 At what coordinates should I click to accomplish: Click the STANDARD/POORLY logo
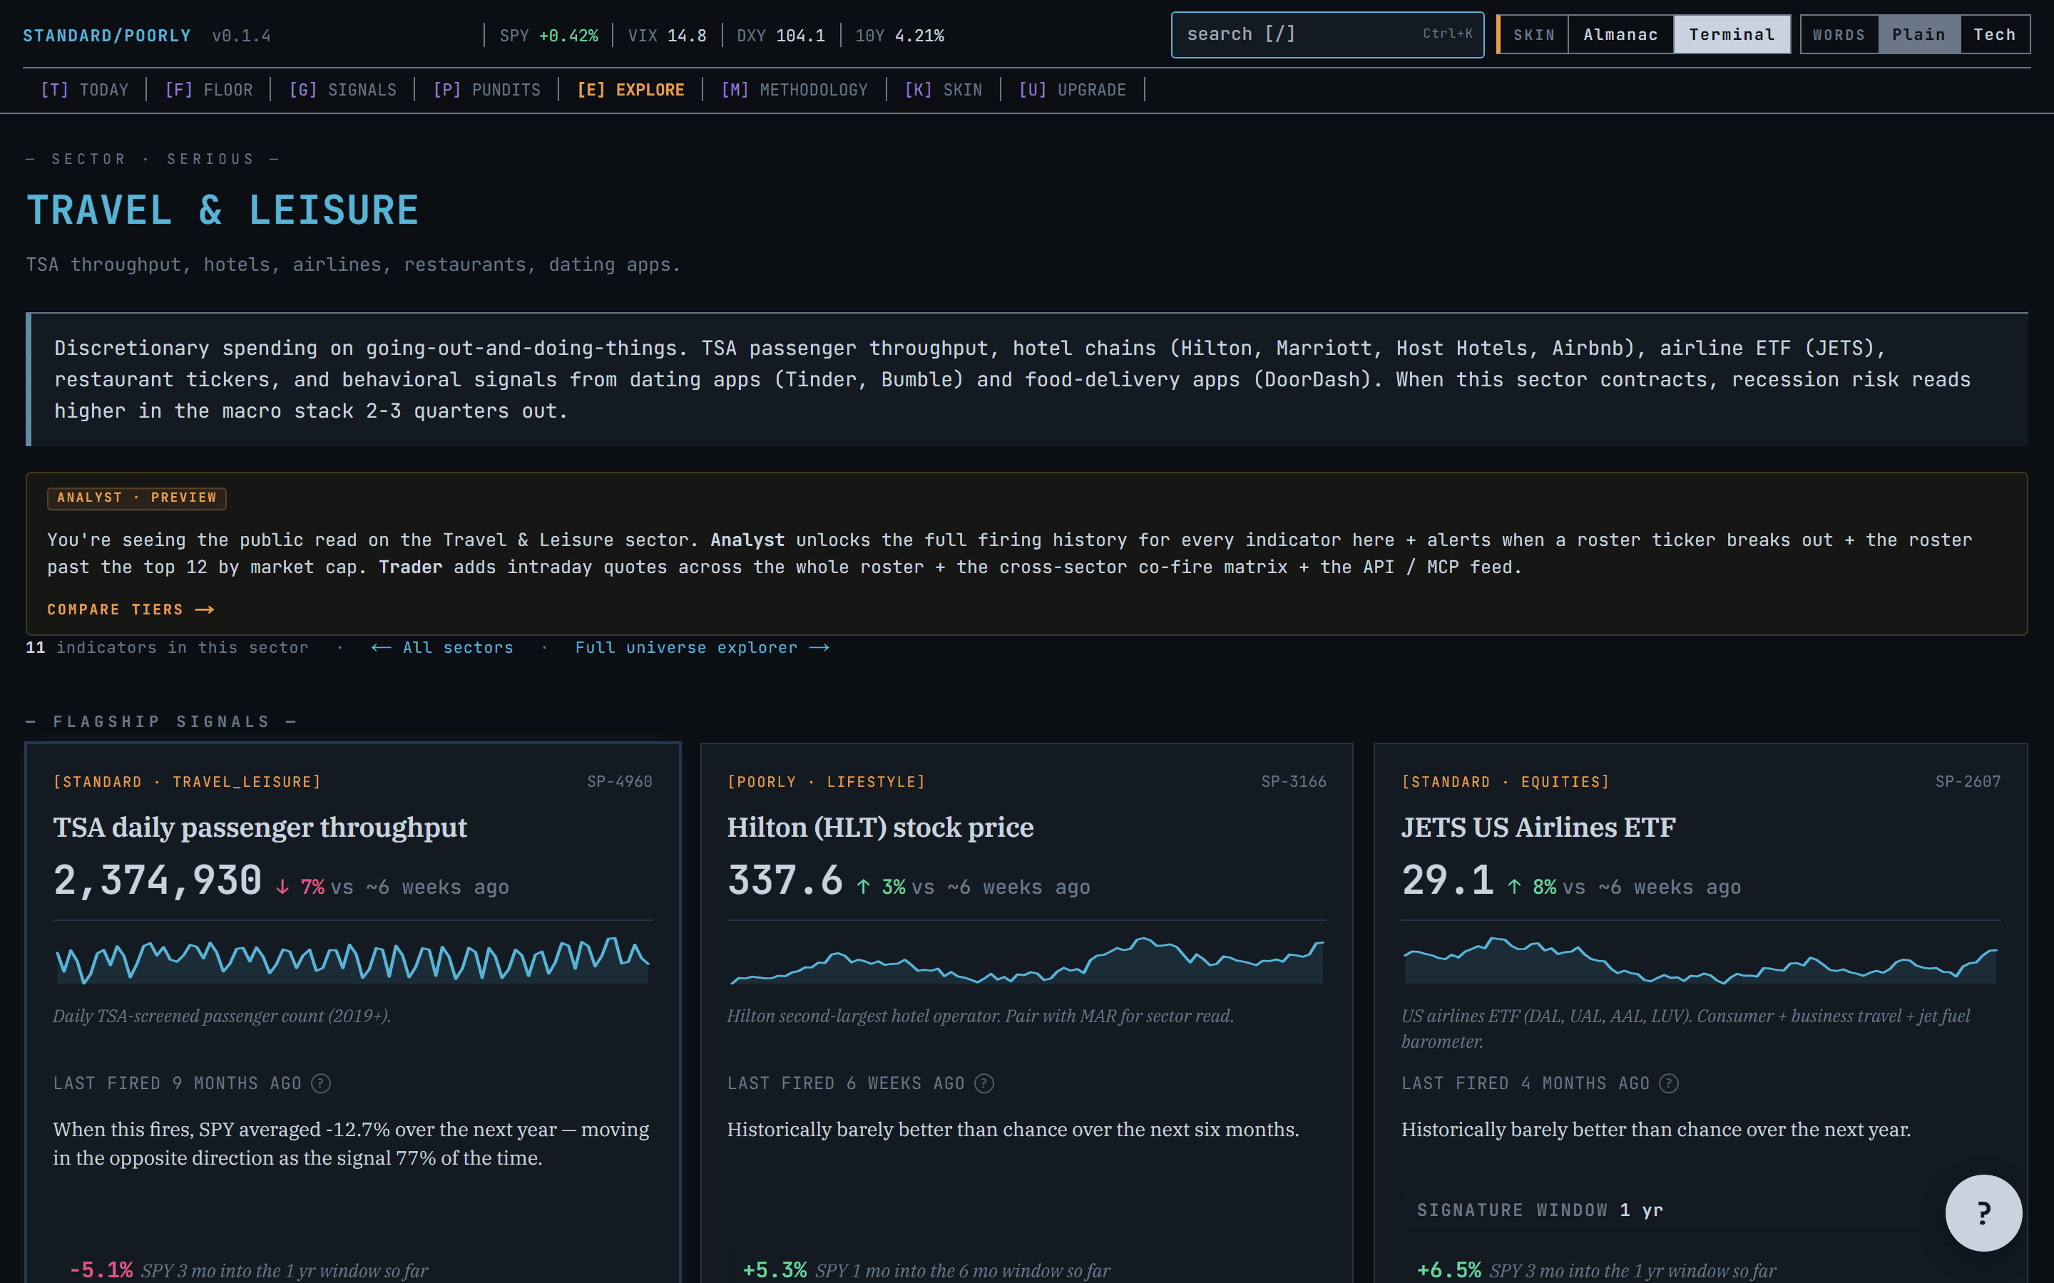pyautogui.click(x=107, y=36)
